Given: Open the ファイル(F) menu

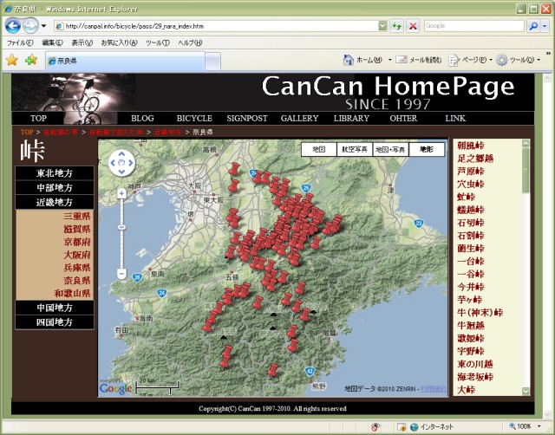Looking at the screenshot, I should 20,42.
